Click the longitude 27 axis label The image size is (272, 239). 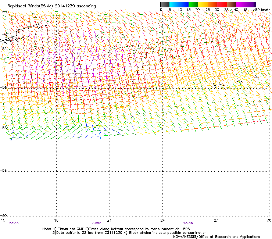coord(216,220)
